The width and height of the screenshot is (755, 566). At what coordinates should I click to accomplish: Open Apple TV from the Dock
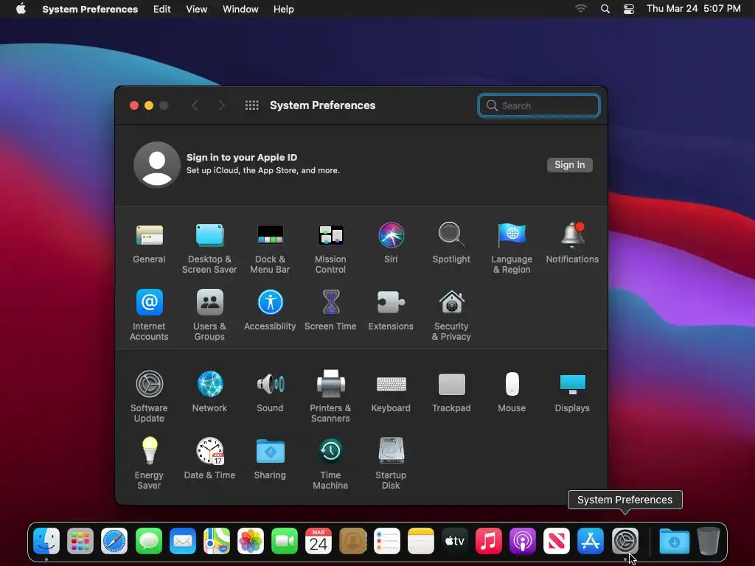(454, 541)
